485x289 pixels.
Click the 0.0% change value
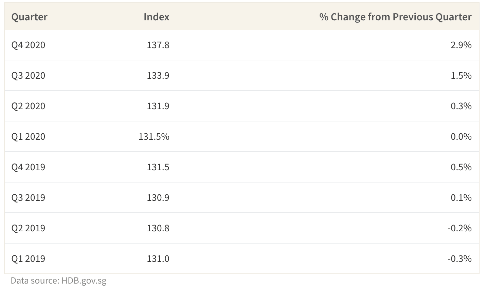point(461,137)
